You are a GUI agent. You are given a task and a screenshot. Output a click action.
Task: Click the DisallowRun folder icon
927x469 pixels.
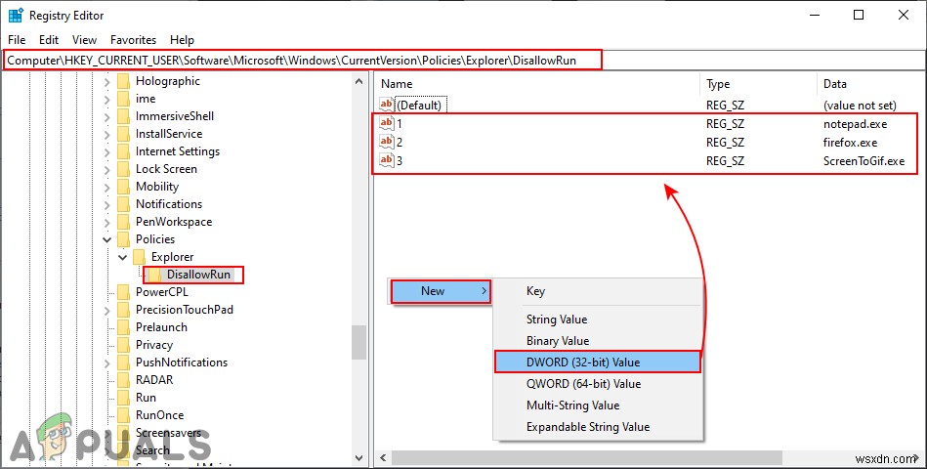pyautogui.click(x=154, y=275)
